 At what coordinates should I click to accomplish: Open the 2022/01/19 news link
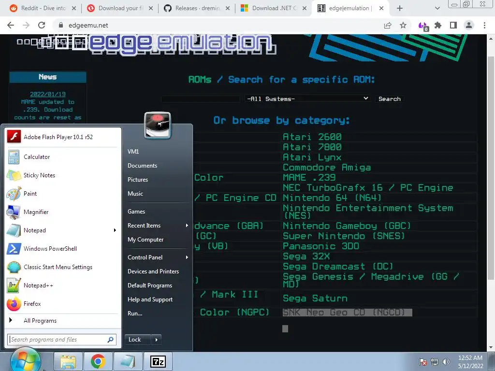(x=48, y=94)
